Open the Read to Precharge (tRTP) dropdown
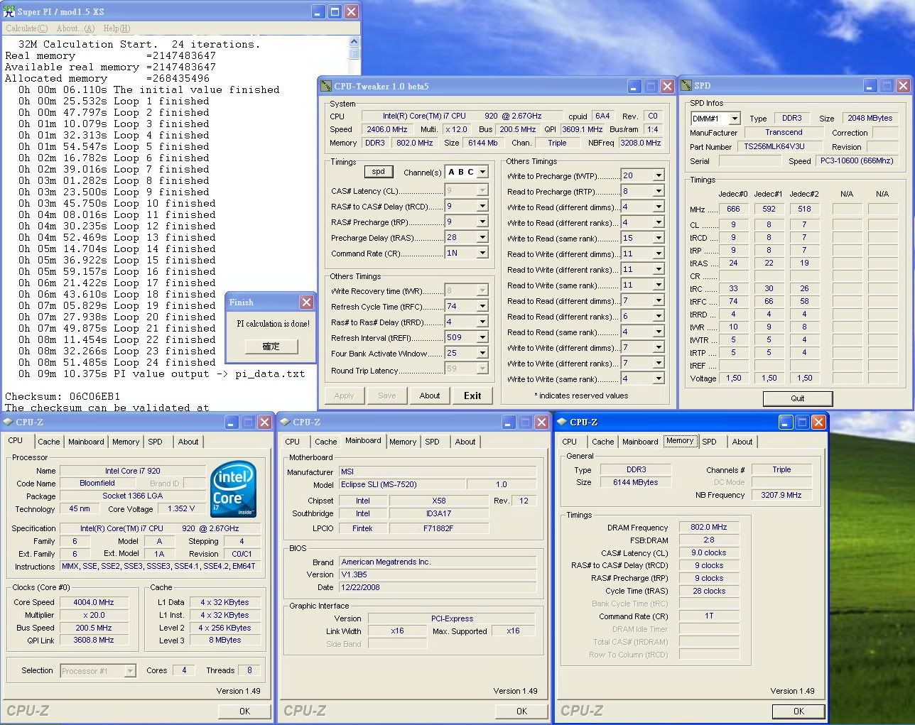This screenshot has height=725, width=915. (x=659, y=191)
